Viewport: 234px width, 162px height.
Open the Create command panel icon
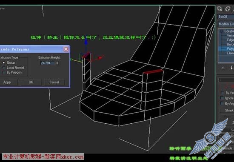[x=220, y=9]
